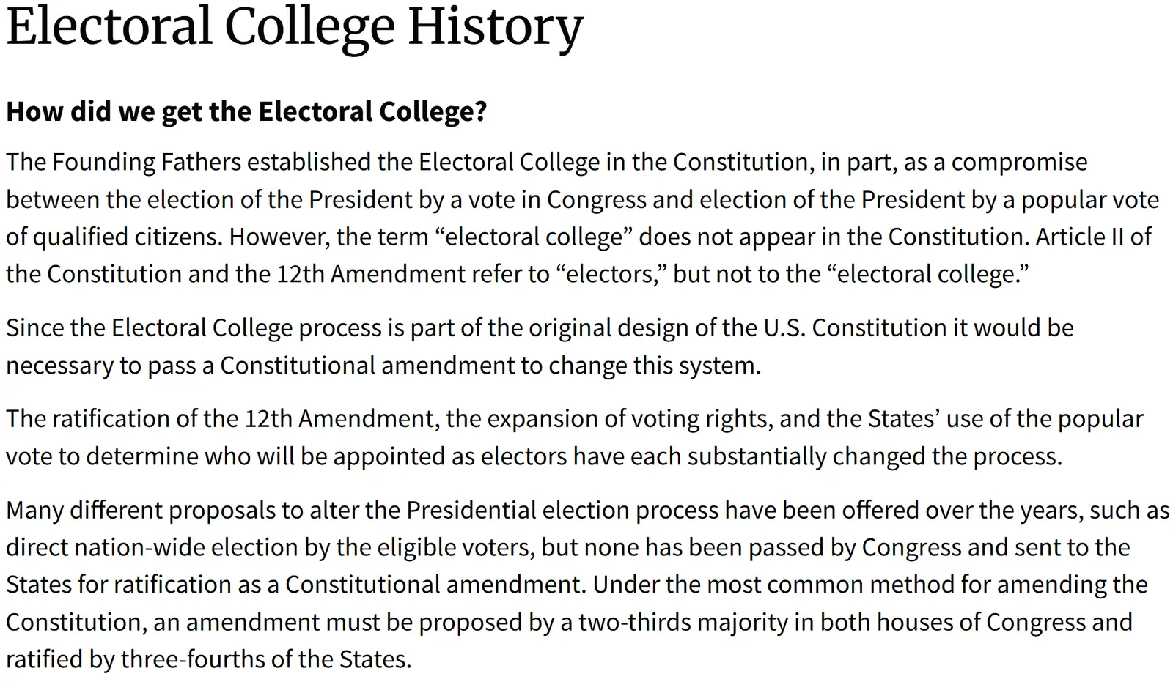Click the "How did we get the Electoral College?" heading
Screen dimensions: 1173x682
246,111
